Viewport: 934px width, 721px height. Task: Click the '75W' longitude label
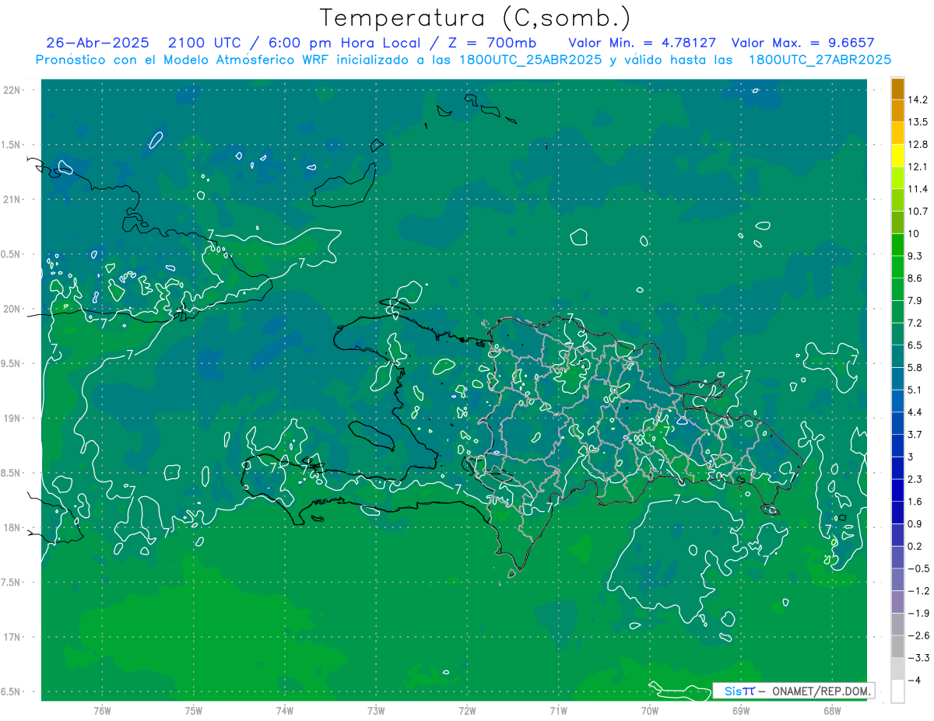[194, 709]
